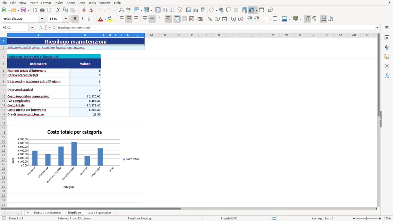
Task: Select column header M
Action: click(x=151, y=35)
